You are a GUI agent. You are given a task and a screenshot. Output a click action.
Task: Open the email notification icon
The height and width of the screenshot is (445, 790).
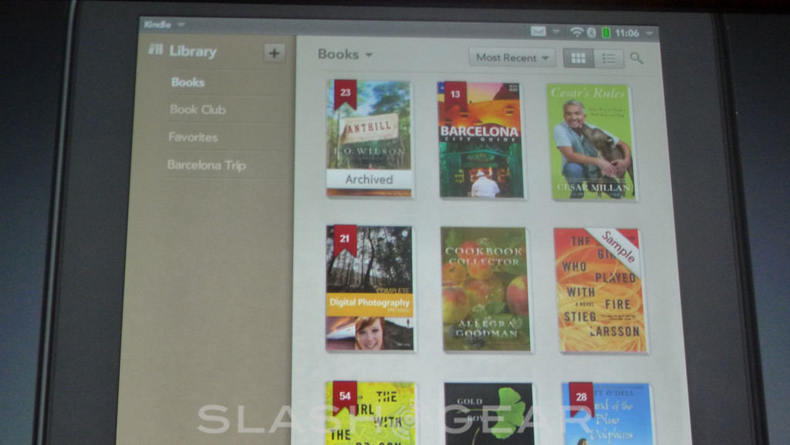pos(538,32)
